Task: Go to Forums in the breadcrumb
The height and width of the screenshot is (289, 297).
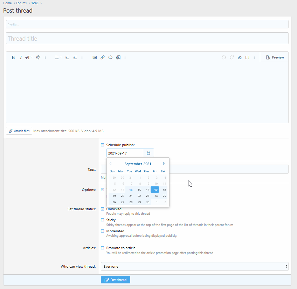Action: coord(21,3)
